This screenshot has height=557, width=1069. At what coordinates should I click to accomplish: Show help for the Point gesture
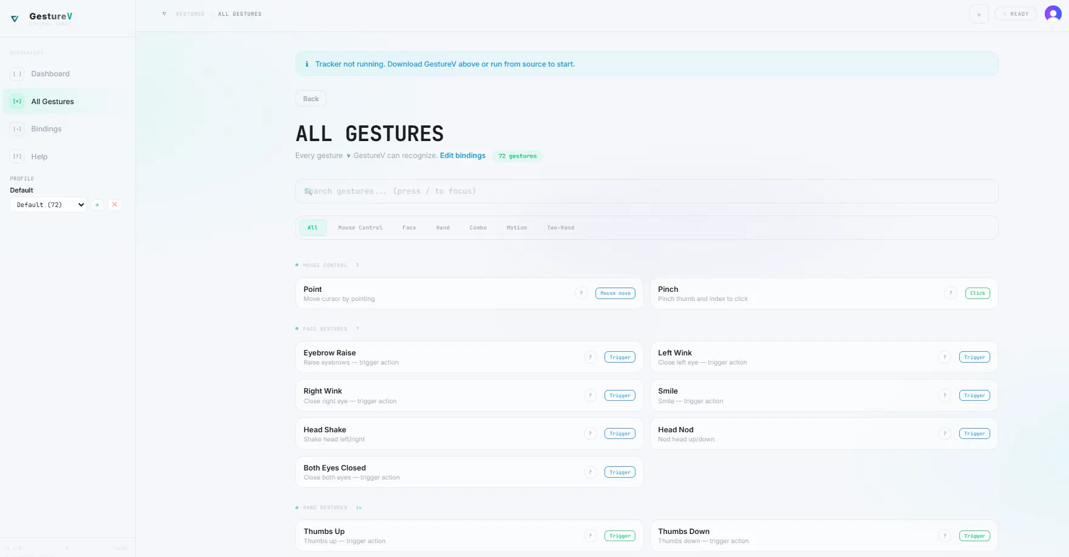pyautogui.click(x=581, y=293)
